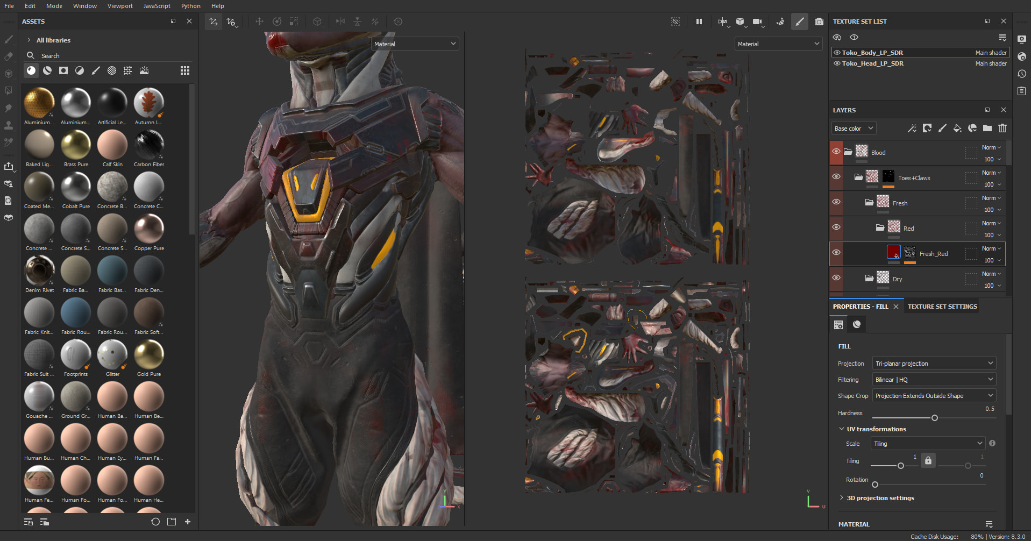Switch to the Texture Set Settings tab

942,307
